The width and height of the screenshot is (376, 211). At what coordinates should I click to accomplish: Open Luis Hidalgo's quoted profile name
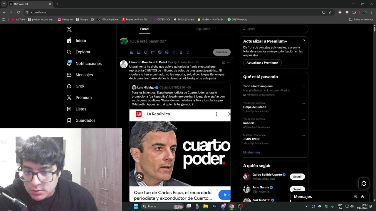[146, 87]
